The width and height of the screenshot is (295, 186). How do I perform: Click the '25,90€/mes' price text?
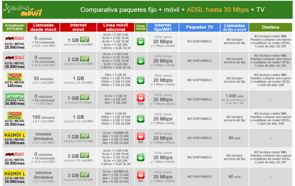(15, 48)
